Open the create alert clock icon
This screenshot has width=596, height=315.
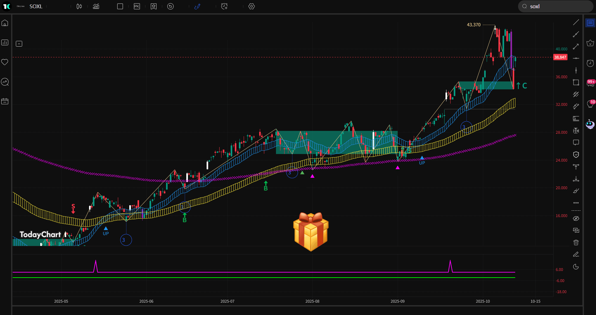click(225, 6)
